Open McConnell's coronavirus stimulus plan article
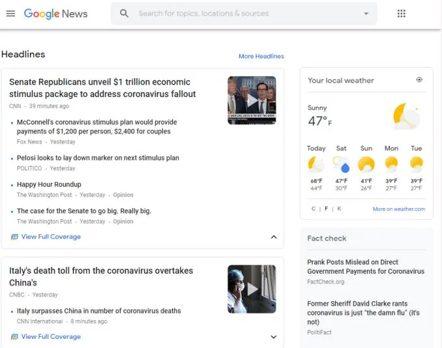 pyautogui.click(x=97, y=127)
